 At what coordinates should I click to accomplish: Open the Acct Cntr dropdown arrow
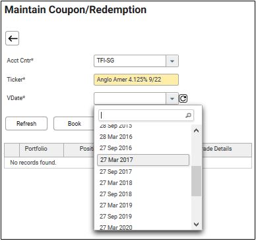(172, 61)
